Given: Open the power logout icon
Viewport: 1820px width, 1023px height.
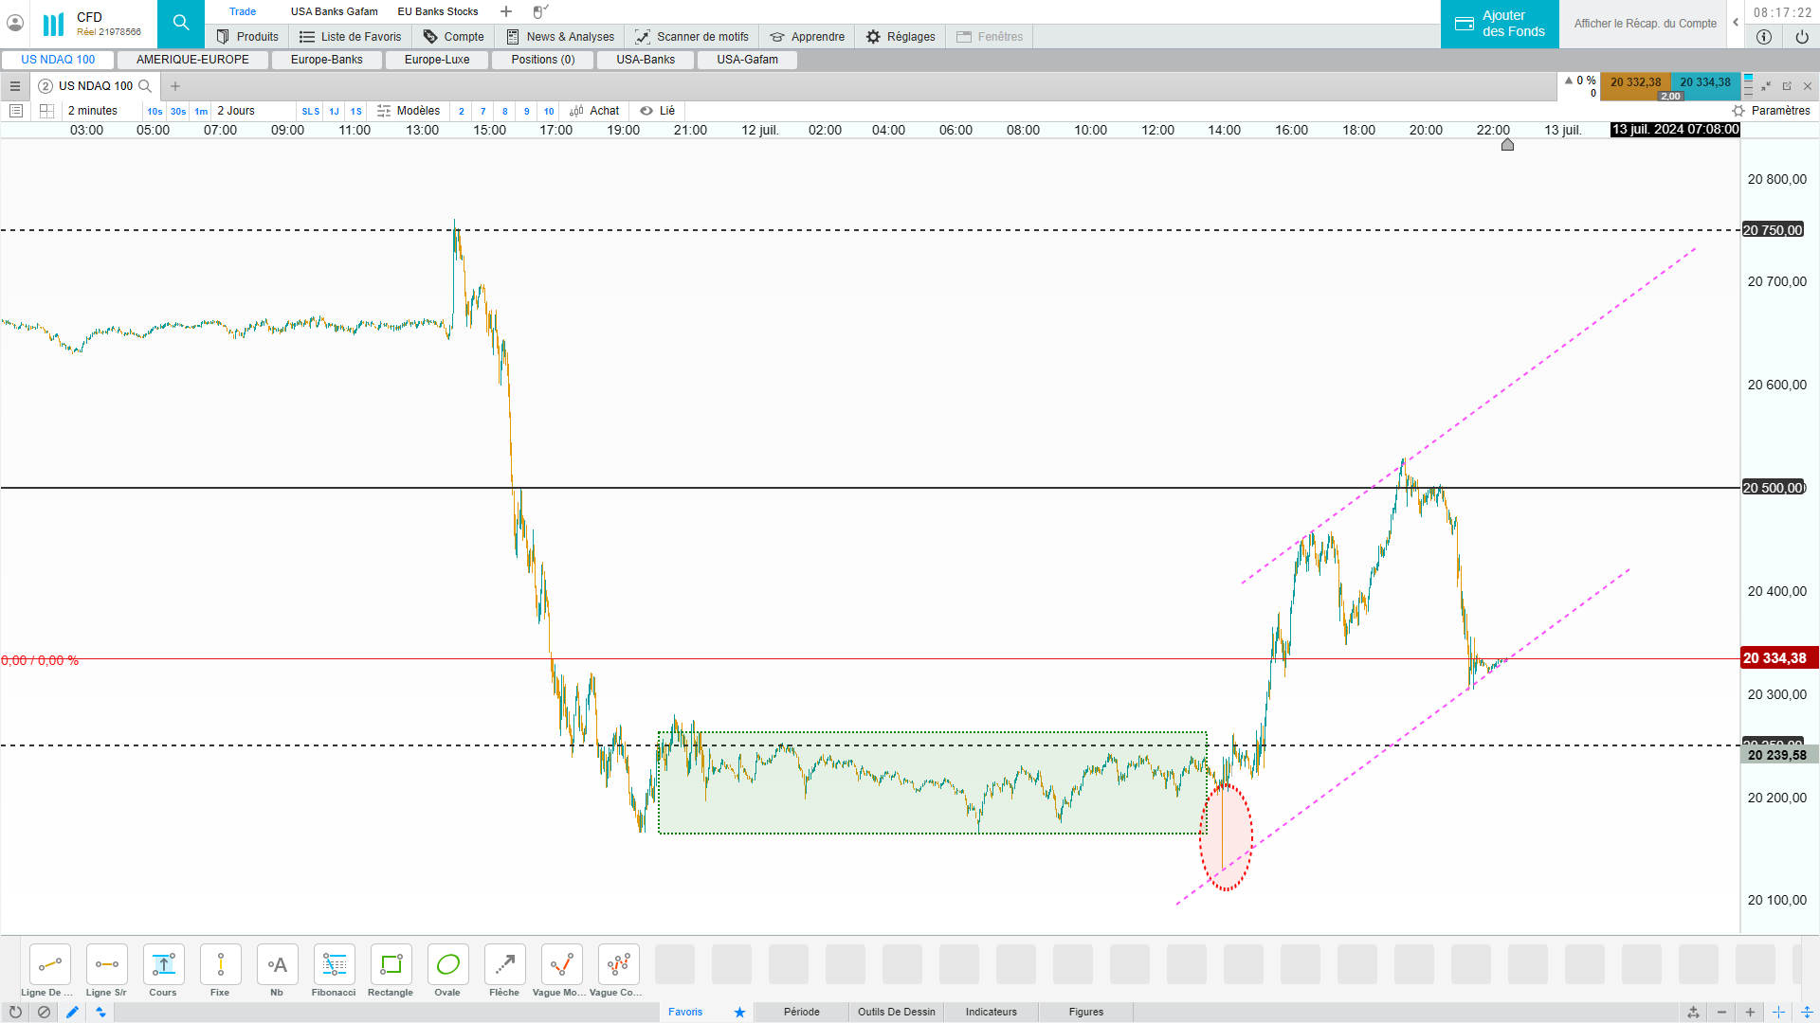Looking at the screenshot, I should pyautogui.click(x=1801, y=37).
